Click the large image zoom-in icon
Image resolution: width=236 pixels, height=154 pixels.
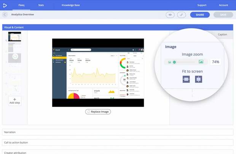[x=201, y=62]
